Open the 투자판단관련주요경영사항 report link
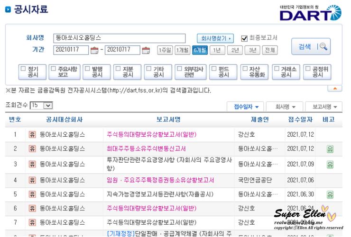Viewport: 351px width, 237px height. [x=169, y=164]
